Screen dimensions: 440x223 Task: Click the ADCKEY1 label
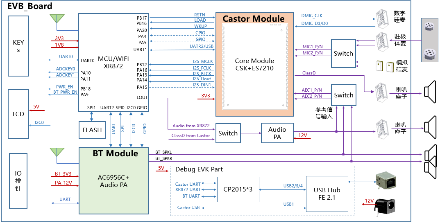point(66,75)
